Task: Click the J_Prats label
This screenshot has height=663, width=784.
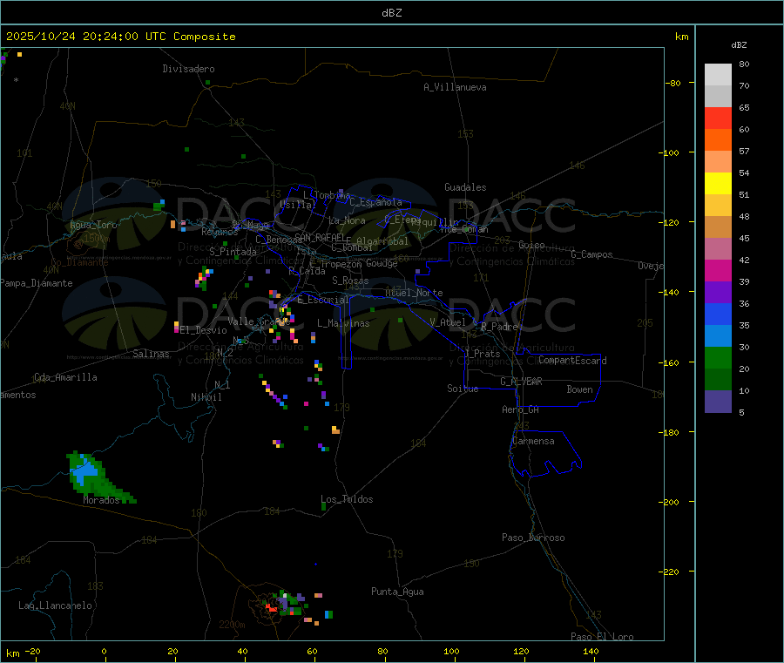Action: 483,354
